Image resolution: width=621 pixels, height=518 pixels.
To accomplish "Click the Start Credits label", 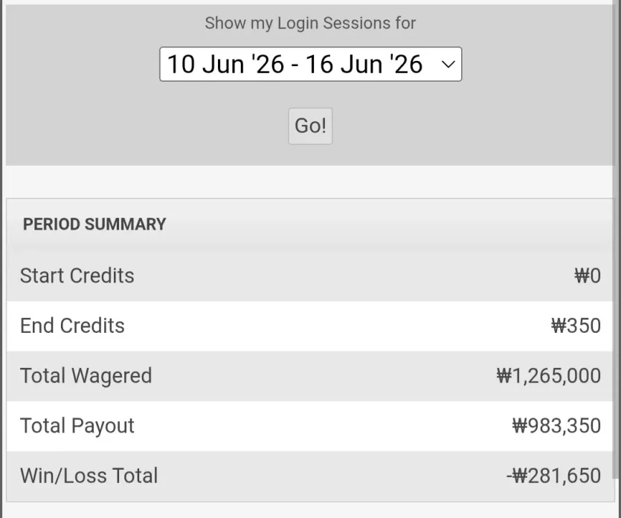I will pos(77,276).
